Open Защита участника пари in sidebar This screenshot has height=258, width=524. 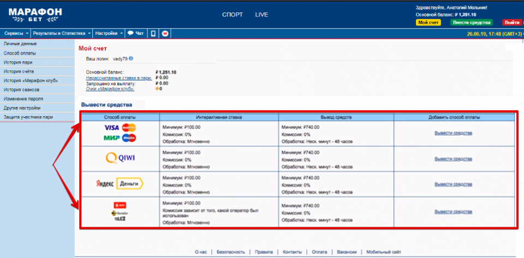point(38,117)
